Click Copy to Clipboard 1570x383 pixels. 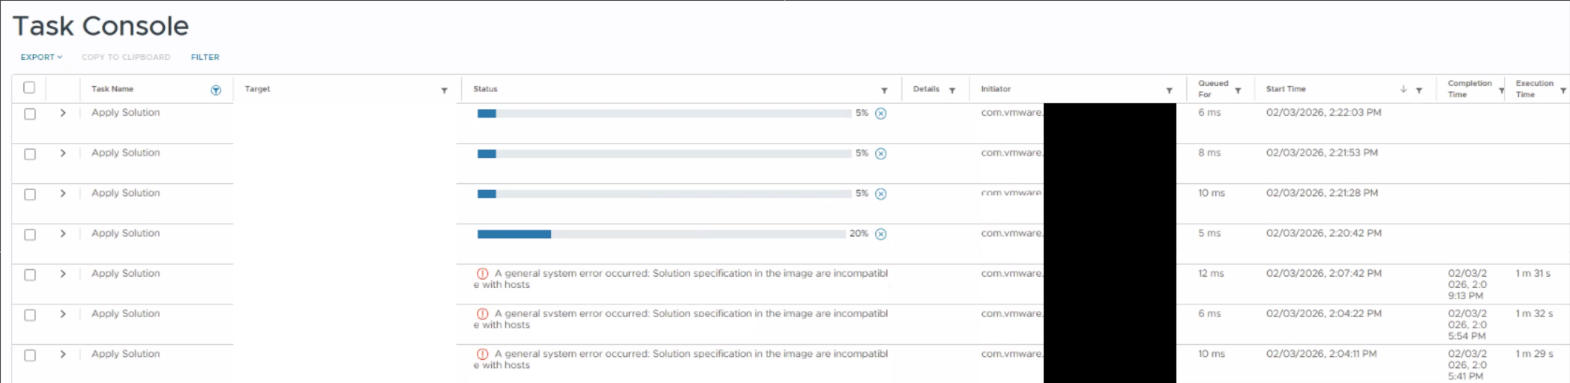pyautogui.click(x=126, y=57)
